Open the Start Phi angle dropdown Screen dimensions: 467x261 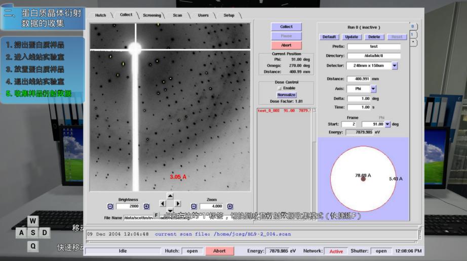(x=387, y=124)
